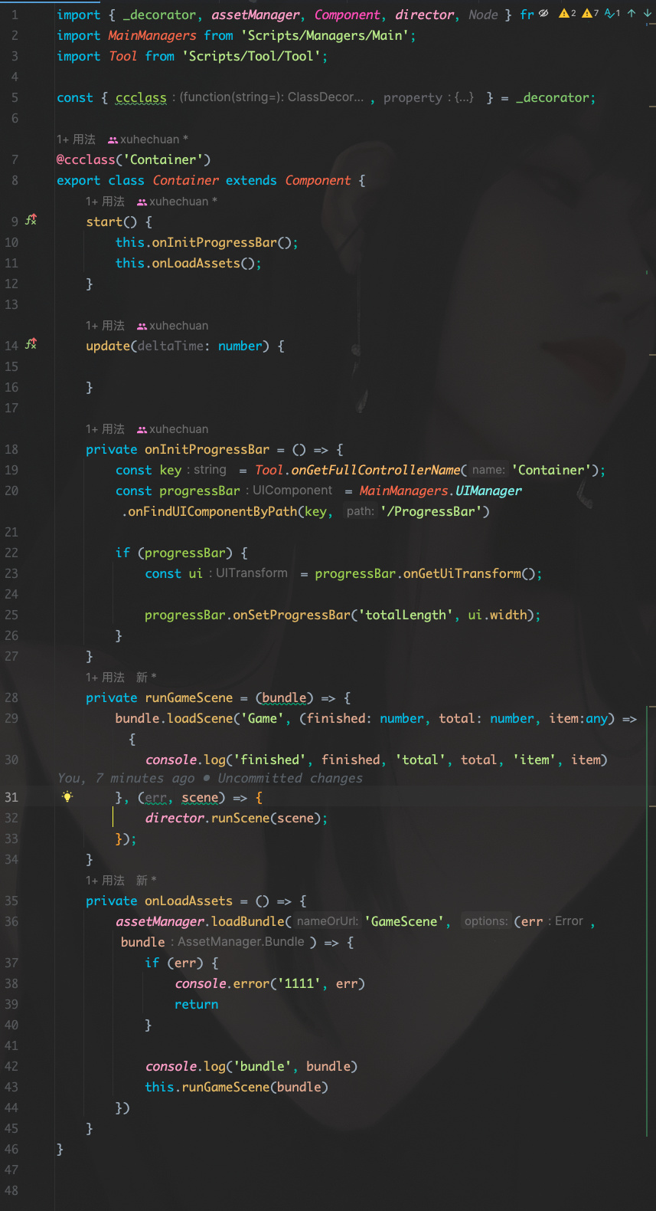
Task: Show usages hint above onInitProgressBar
Action: [105, 429]
